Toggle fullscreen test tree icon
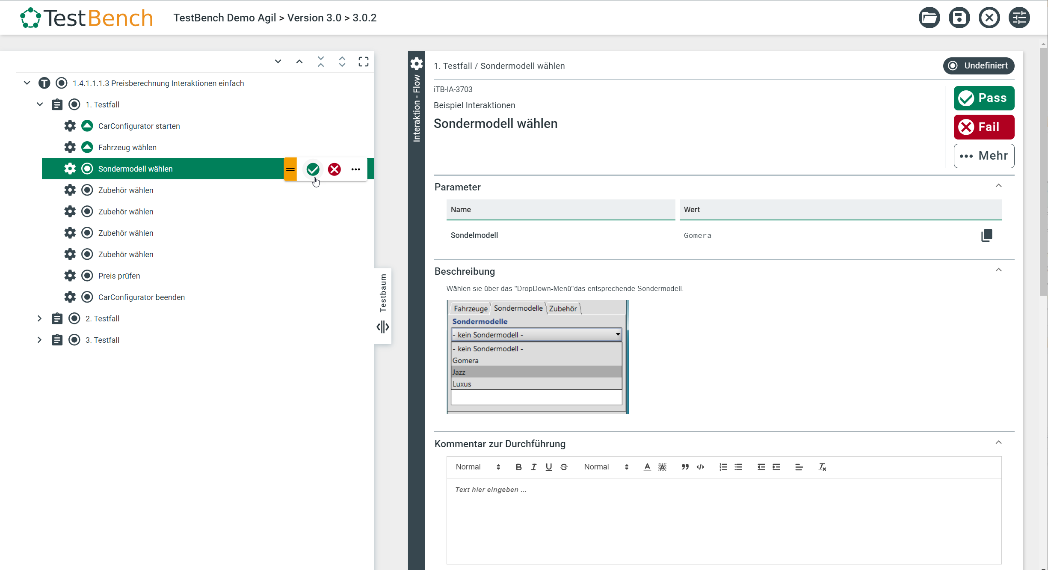The image size is (1048, 570). click(364, 62)
